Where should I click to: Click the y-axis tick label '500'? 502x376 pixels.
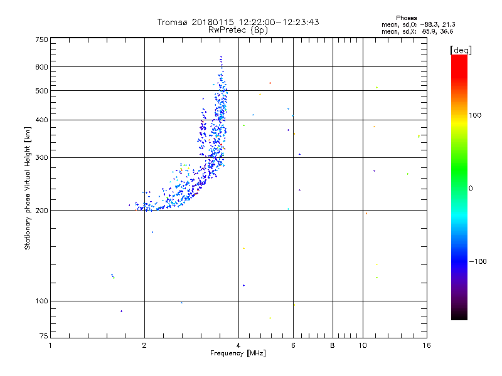[41, 91]
